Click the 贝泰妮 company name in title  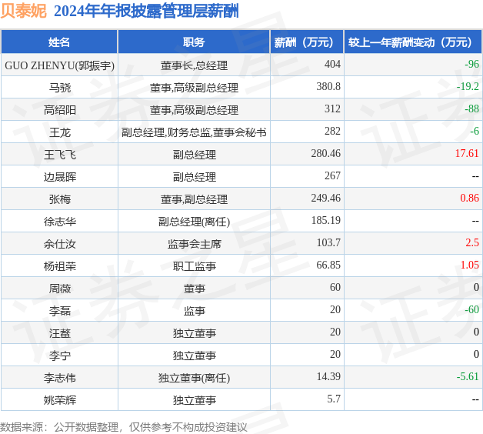pyautogui.click(x=23, y=11)
